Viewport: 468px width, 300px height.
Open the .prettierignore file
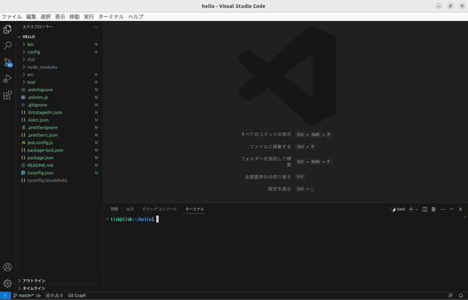[x=60, y=127]
